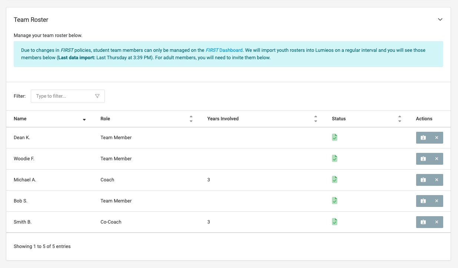This screenshot has width=458, height=268.
Task: Click the ID badge icon for Dean K.
Action: point(423,138)
